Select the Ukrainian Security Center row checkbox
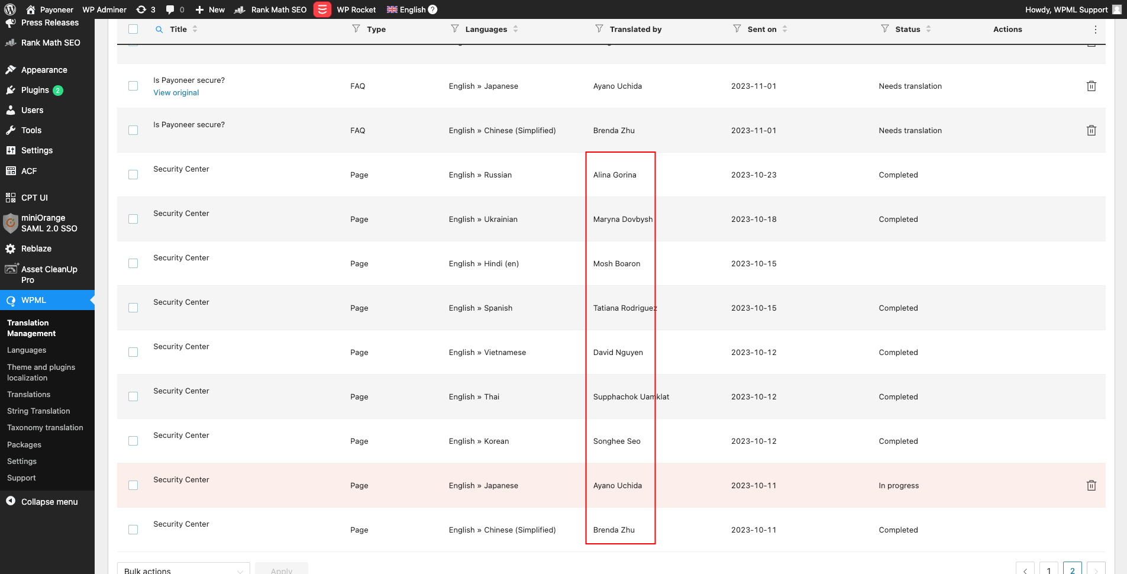The width and height of the screenshot is (1127, 574). click(133, 219)
